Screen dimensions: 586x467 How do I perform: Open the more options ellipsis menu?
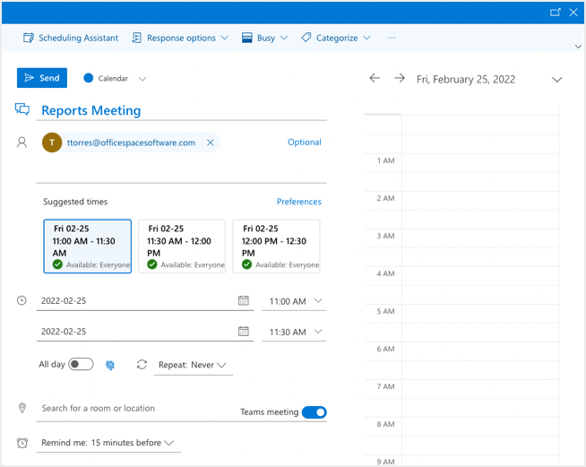392,39
